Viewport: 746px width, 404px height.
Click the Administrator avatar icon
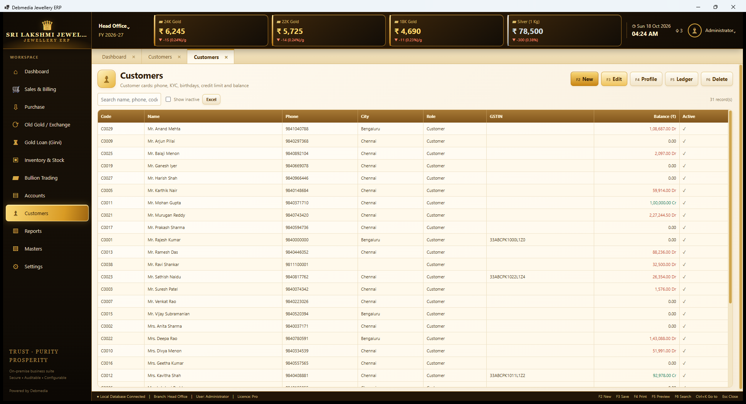(694, 30)
